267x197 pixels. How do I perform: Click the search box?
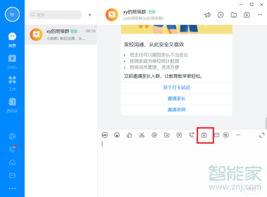pyautogui.click(x=55, y=15)
